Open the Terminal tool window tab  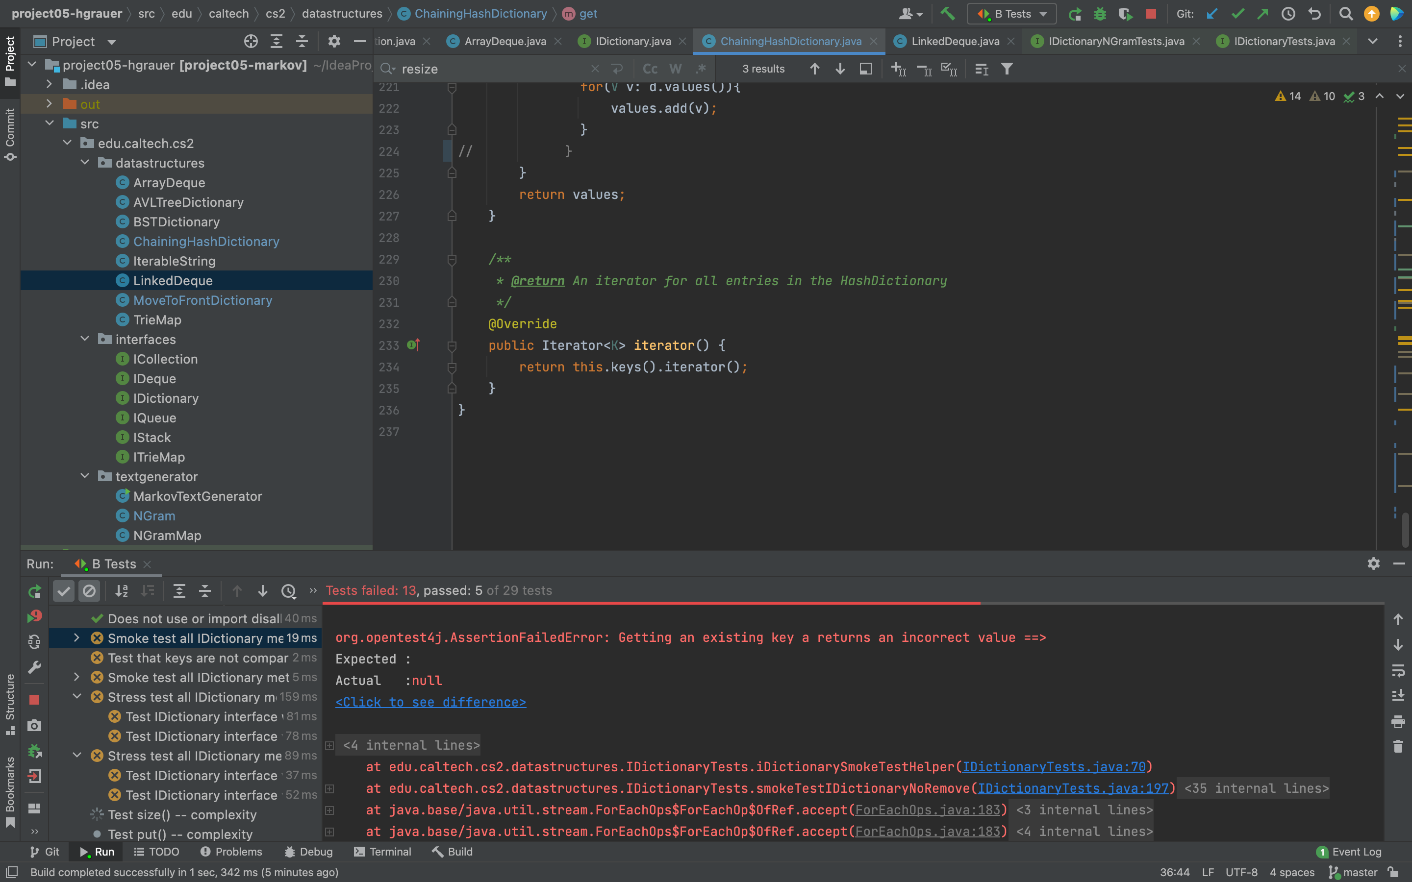[382, 851]
